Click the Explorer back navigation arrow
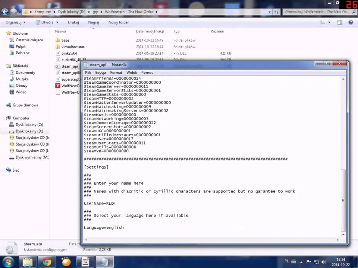 tap(4, 12)
